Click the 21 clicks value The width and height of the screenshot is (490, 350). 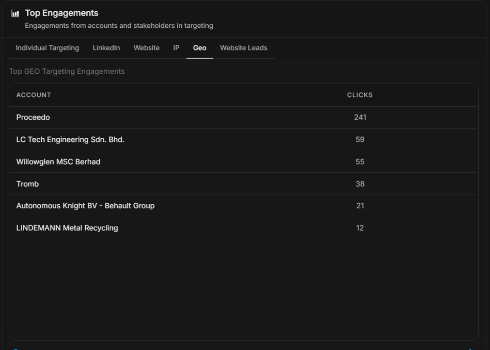pyautogui.click(x=360, y=206)
